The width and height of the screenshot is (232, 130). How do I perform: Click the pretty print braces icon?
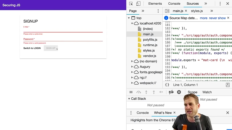tap(167, 85)
